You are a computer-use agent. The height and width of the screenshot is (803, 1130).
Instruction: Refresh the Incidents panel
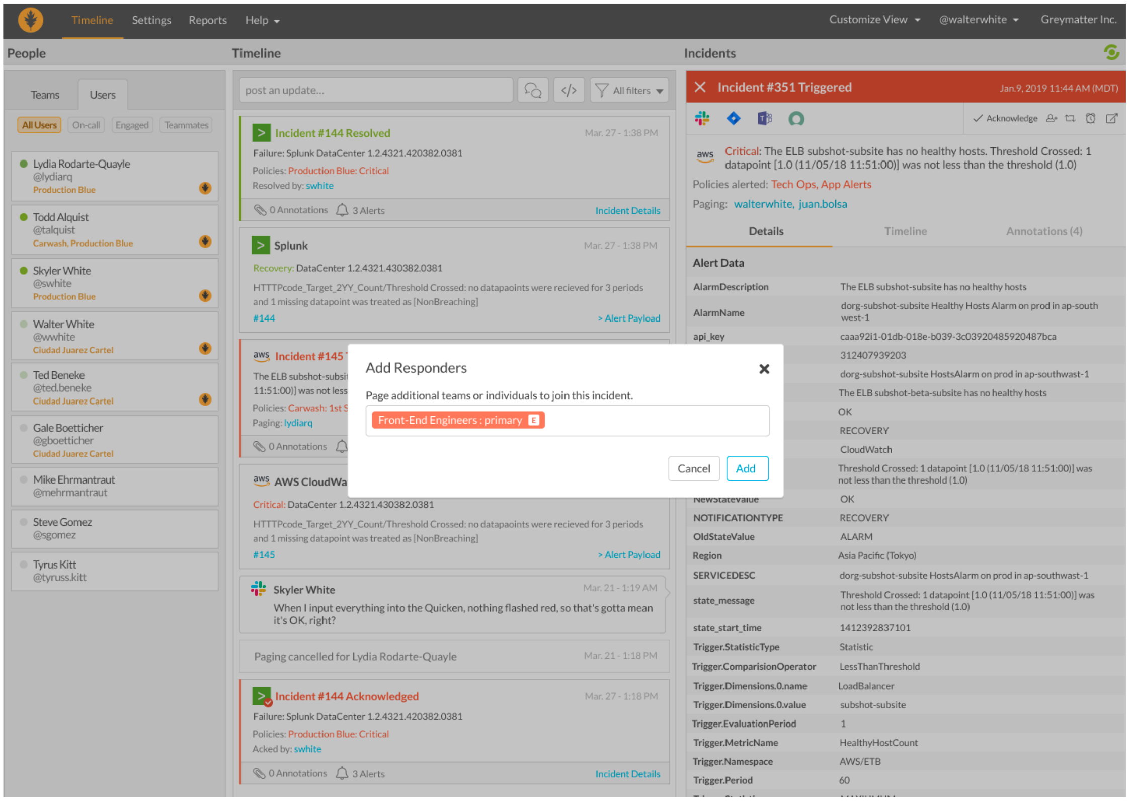point(1112,52)
